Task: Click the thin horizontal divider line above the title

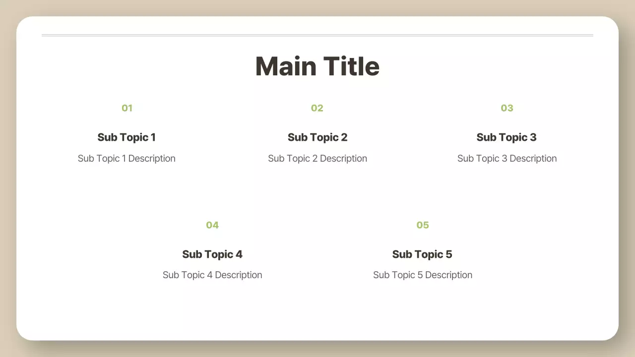Action: 317,35
